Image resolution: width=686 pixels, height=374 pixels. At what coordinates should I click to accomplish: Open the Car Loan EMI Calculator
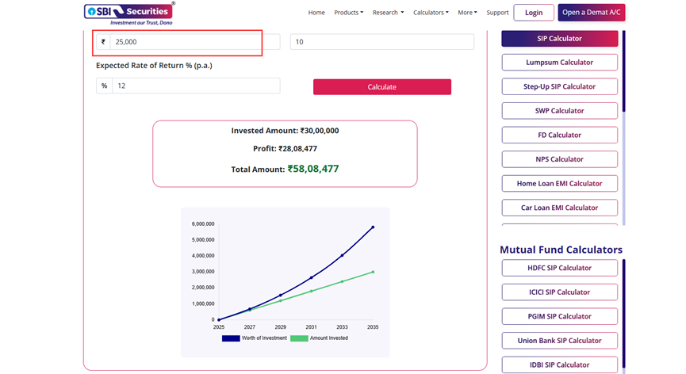click(560, 208)
